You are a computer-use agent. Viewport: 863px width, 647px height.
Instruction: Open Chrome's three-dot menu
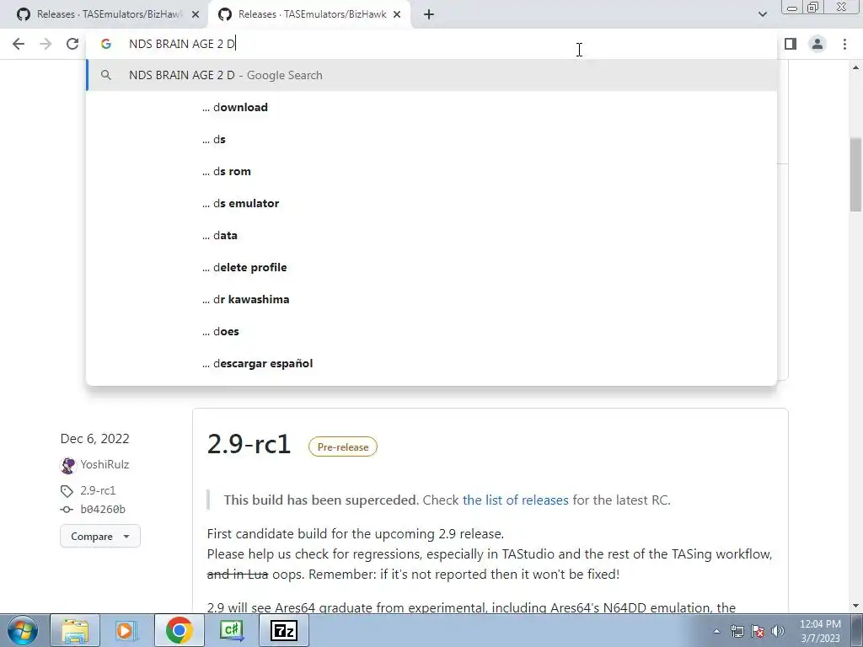coord(844,44)
